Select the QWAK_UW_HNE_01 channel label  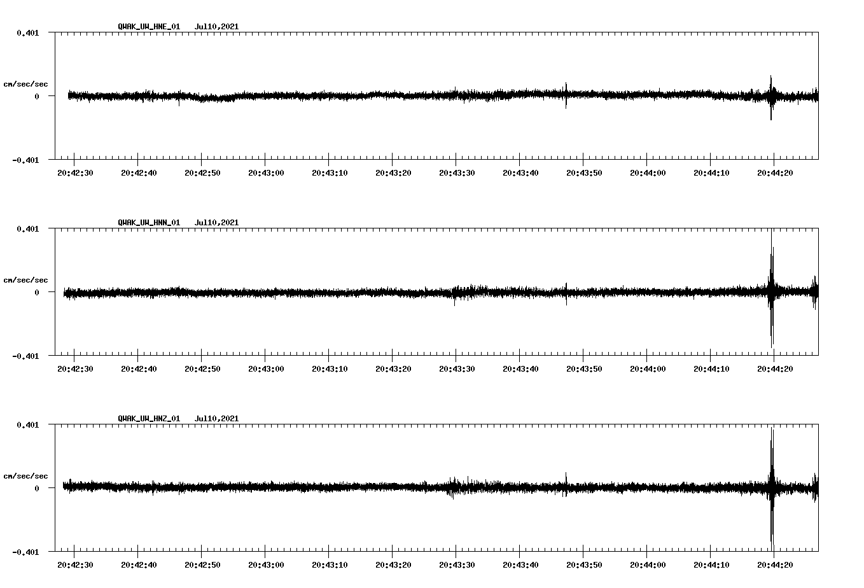tap(149, 26)
